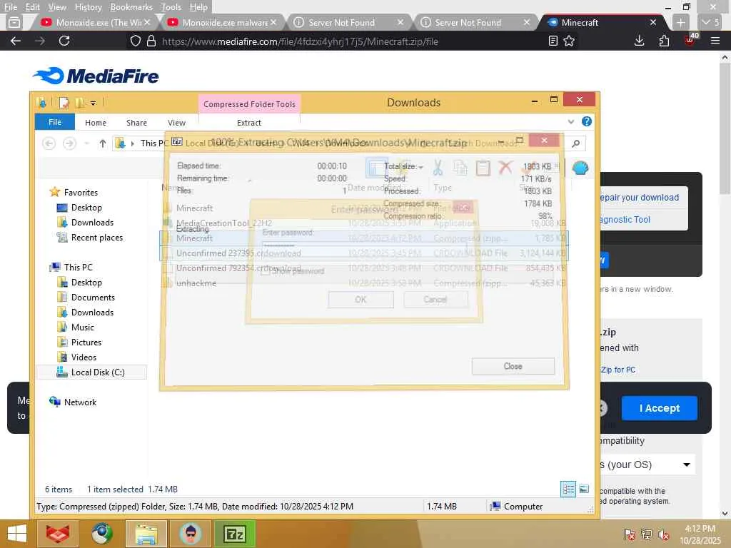Open Extract tab under Compressed Folder Tools

249,123
